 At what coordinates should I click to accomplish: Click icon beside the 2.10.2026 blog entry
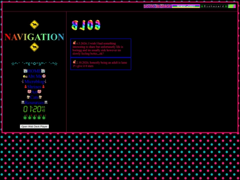tap(74, 62)
